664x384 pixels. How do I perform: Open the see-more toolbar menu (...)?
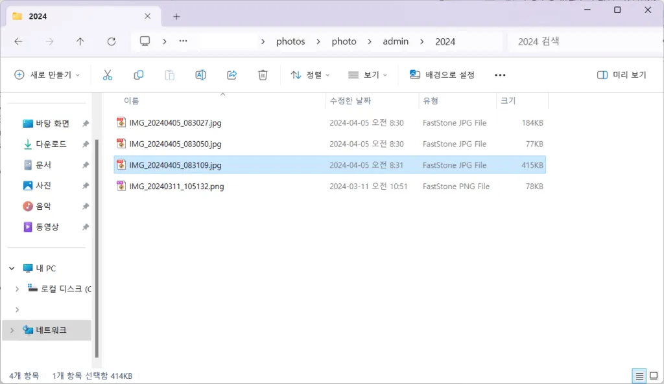pos(499,74)
